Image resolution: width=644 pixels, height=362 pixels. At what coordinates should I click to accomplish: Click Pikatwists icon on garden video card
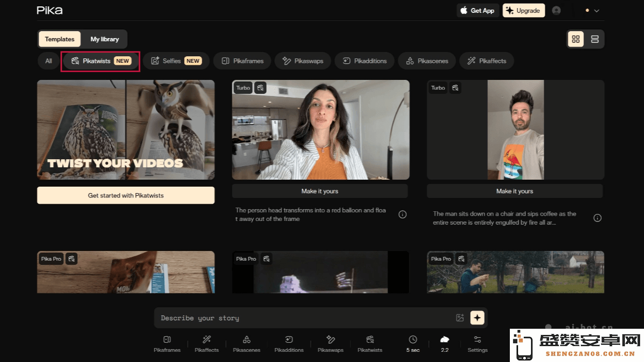[x=461, y=259]
